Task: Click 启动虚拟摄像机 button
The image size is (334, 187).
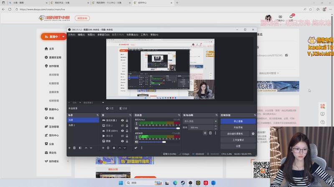Action: pos(235,134)
